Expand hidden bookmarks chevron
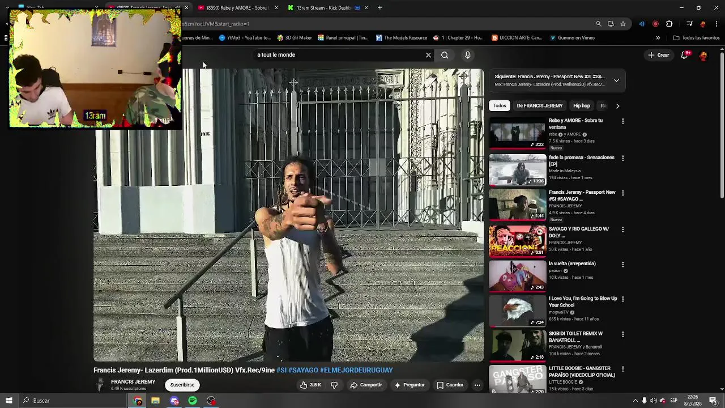 (658, 38)
